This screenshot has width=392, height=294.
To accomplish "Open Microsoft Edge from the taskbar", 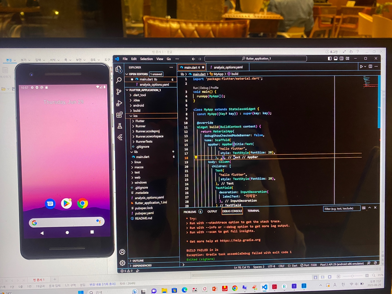I will pyautogui.click(x=185, y=290).
